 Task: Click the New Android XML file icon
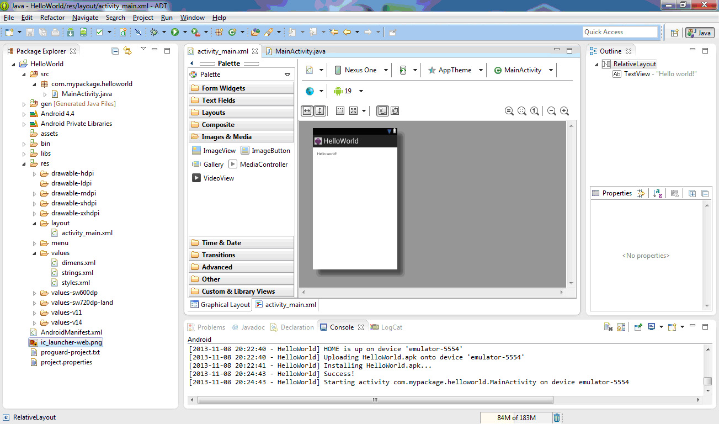124,32
